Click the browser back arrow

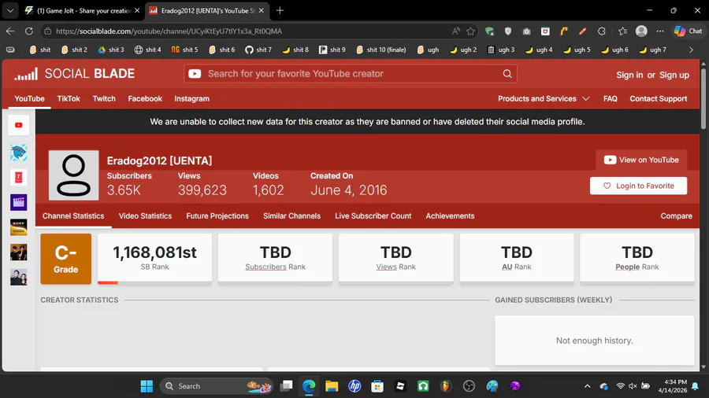[x=10, y=31]
